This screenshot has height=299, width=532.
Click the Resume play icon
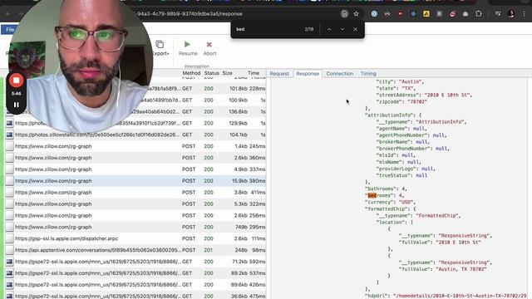click(187, 44)
